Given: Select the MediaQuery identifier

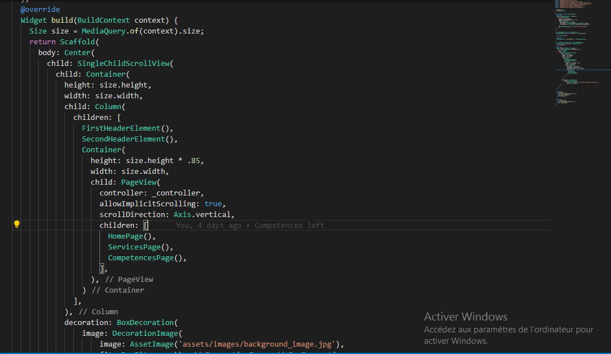Looking at the screenshot, I should pyautogui.click(x=103, y=31).
